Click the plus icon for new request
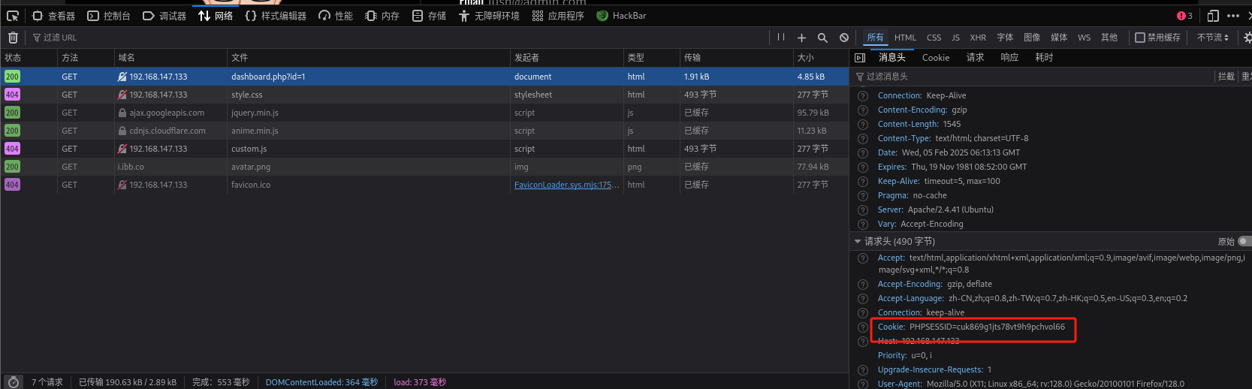The height and width of the screenshot is (389, 1252). coord(801,38)
